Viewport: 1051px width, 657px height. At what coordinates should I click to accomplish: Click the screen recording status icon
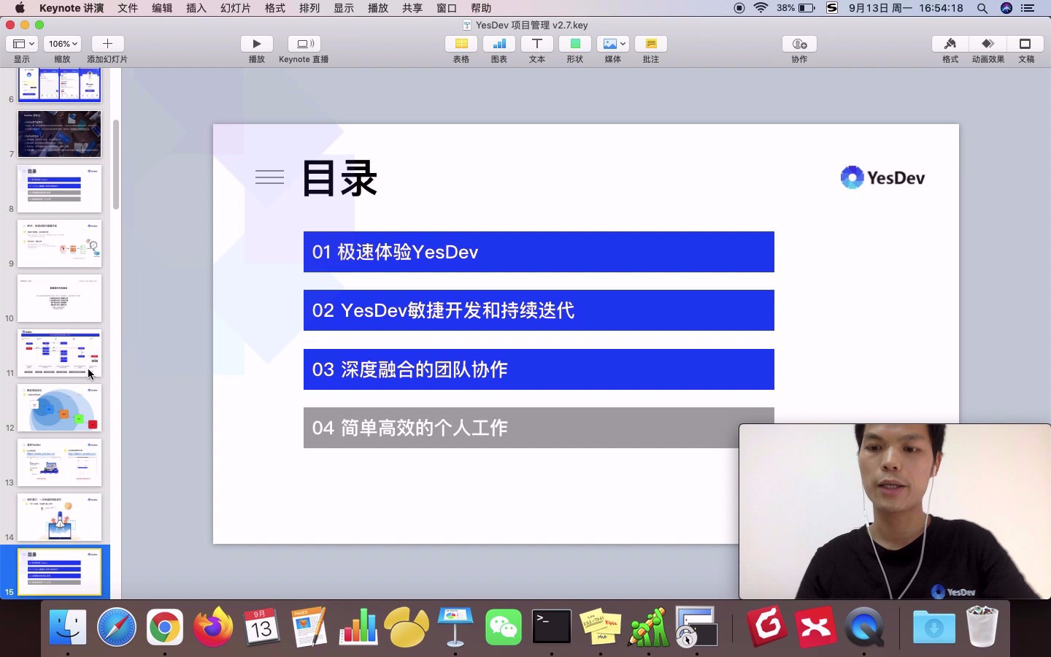coord(739,8)
